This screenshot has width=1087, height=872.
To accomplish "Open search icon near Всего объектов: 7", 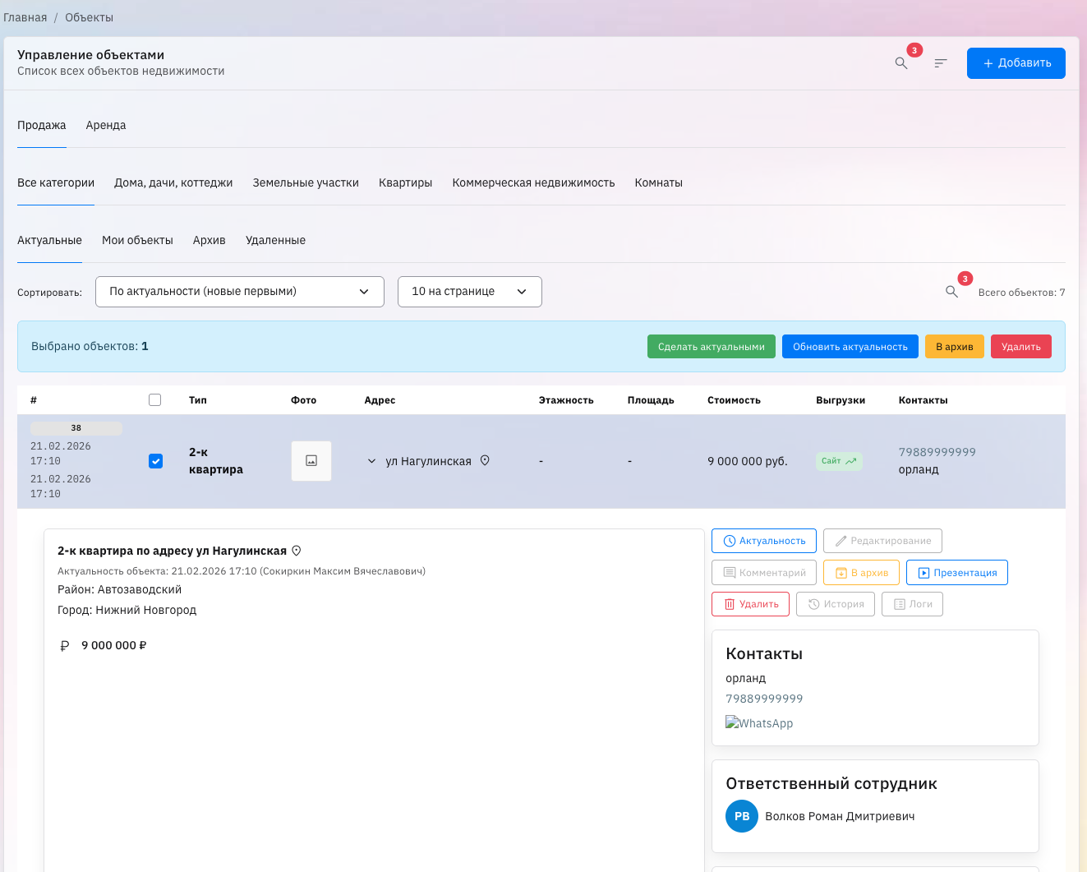I will coord(951,292).
